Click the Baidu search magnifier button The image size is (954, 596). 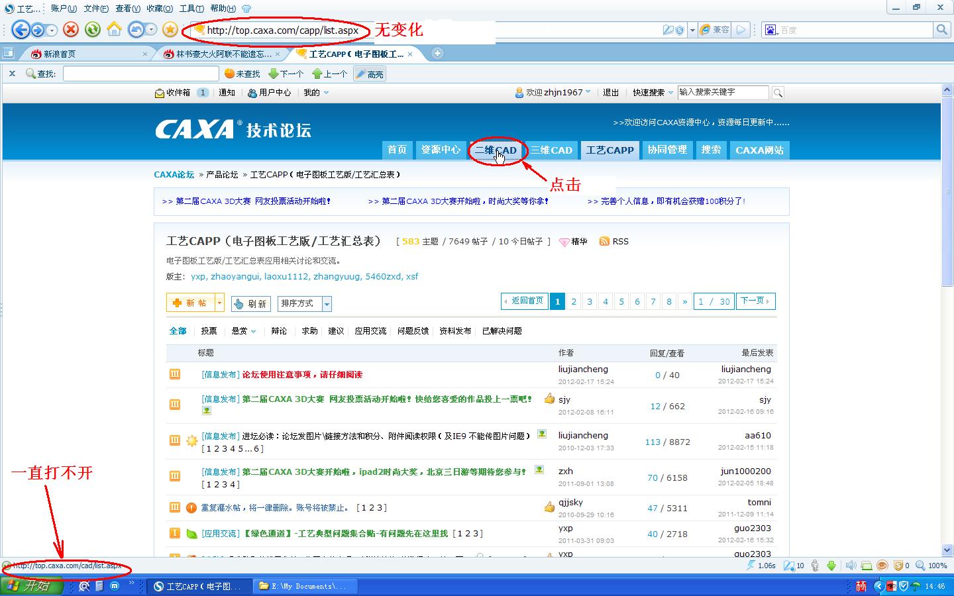[x=941, y=30]
